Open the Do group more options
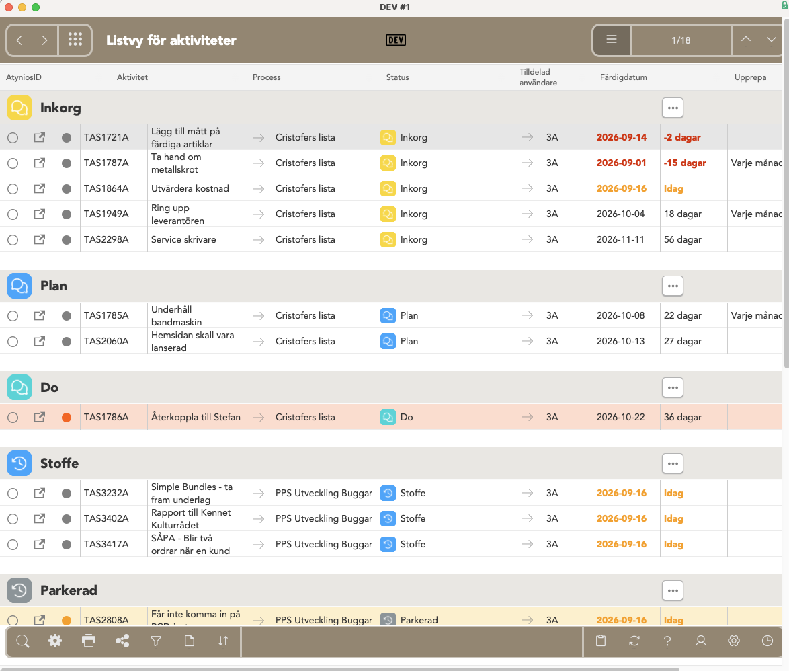Image resolution: width=789 pixels, height=671 pixels. (673, 387)
